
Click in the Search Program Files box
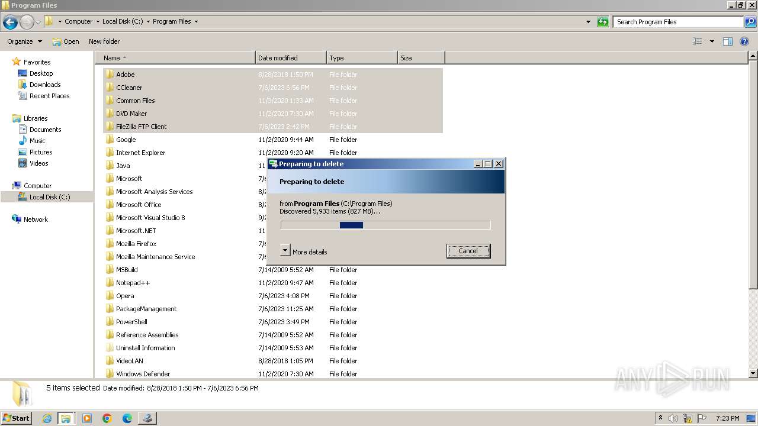pyautogui.click(x=679, y=22)
